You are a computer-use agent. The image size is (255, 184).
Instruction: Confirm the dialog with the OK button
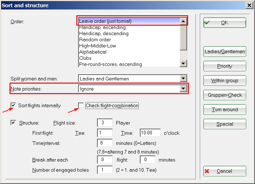click(224, 22)
